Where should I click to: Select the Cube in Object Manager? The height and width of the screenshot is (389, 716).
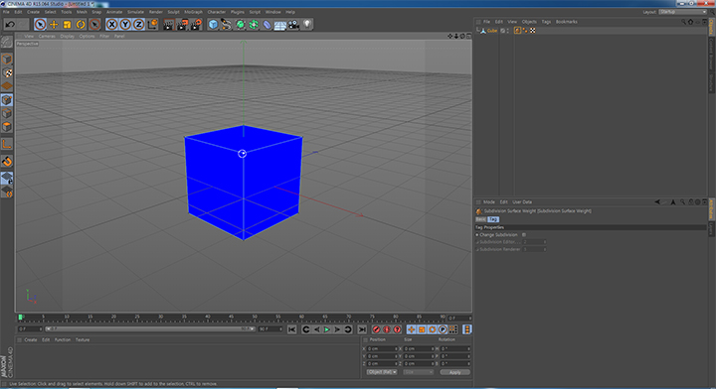point(492,31)
